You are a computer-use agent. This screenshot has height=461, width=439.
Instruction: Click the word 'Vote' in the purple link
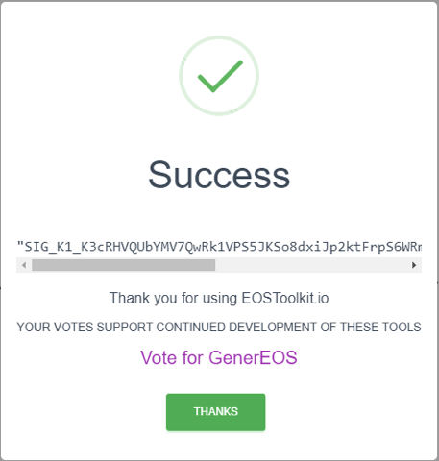tap(159, 357)
